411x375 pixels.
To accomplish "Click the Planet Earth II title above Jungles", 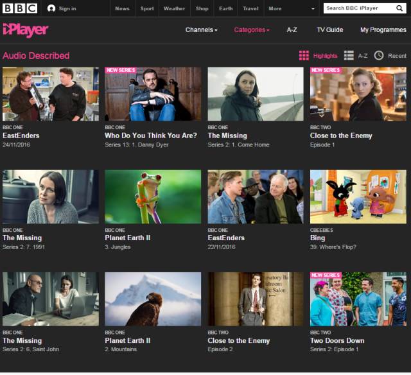I will (x=127, y=238).
